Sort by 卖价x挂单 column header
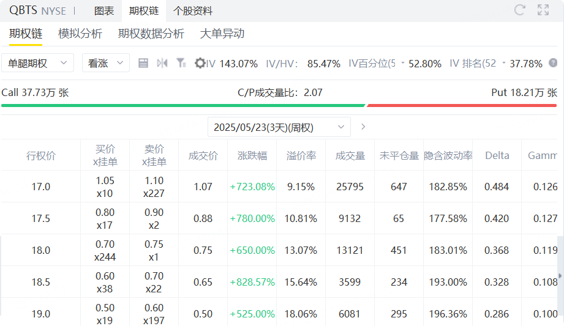 154,155
